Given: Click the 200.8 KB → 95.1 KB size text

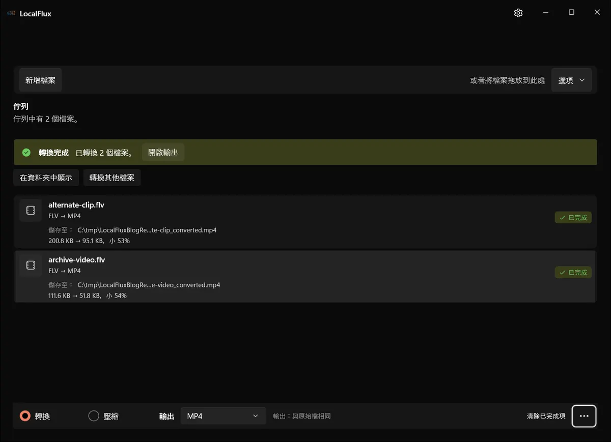Looking at the screenshot, I should tap(76, 241).
